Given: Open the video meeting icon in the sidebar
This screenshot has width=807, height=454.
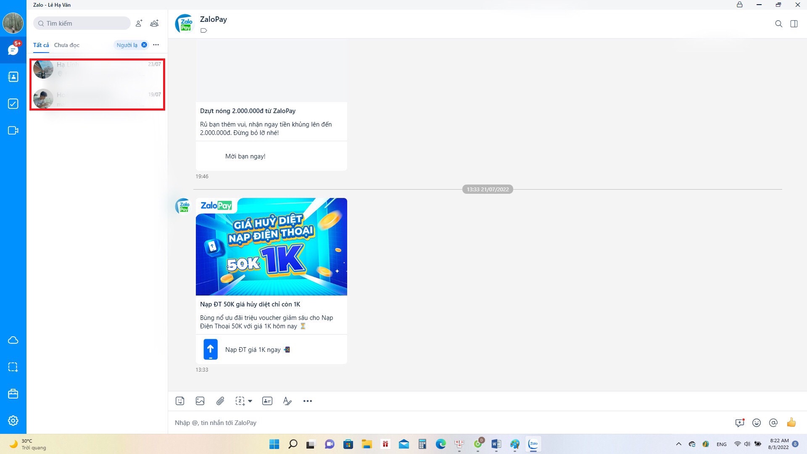Looking at the screenshot, I should [x=13, y=131].
